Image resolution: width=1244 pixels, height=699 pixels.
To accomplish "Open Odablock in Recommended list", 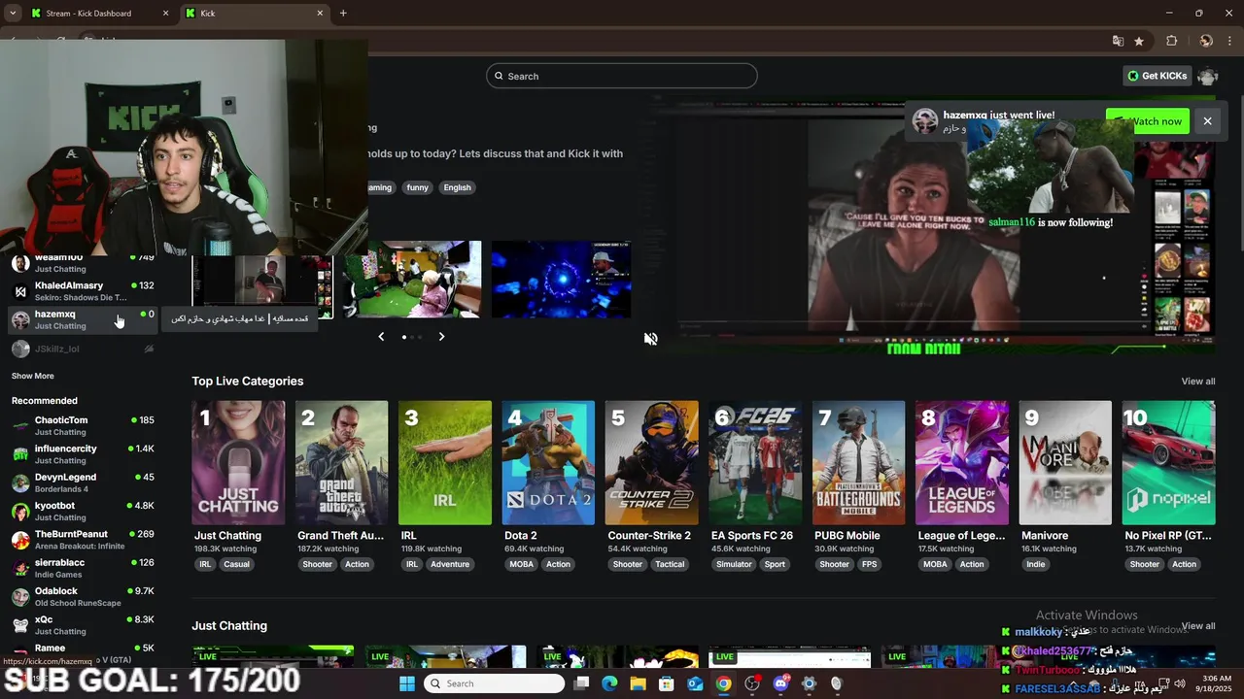I will click(83, 596).
